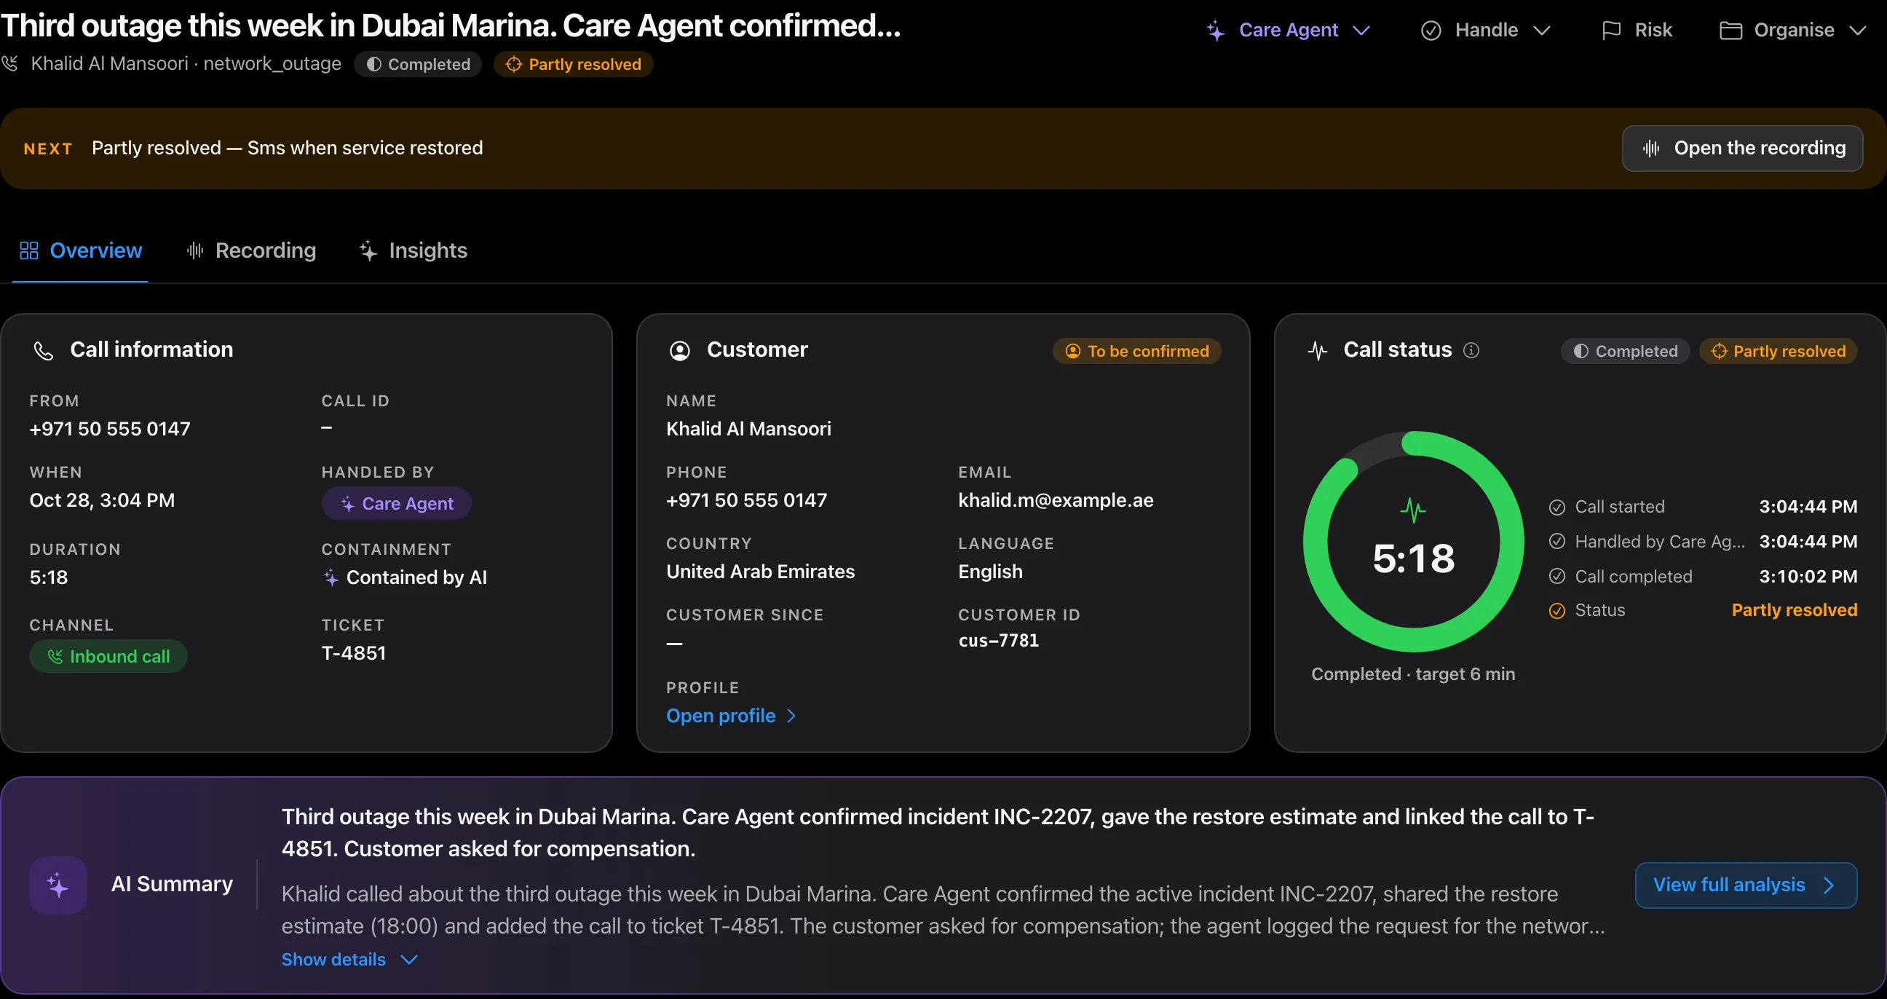
Task: Click the chevron next to Open profile
Action: [791, 716]
